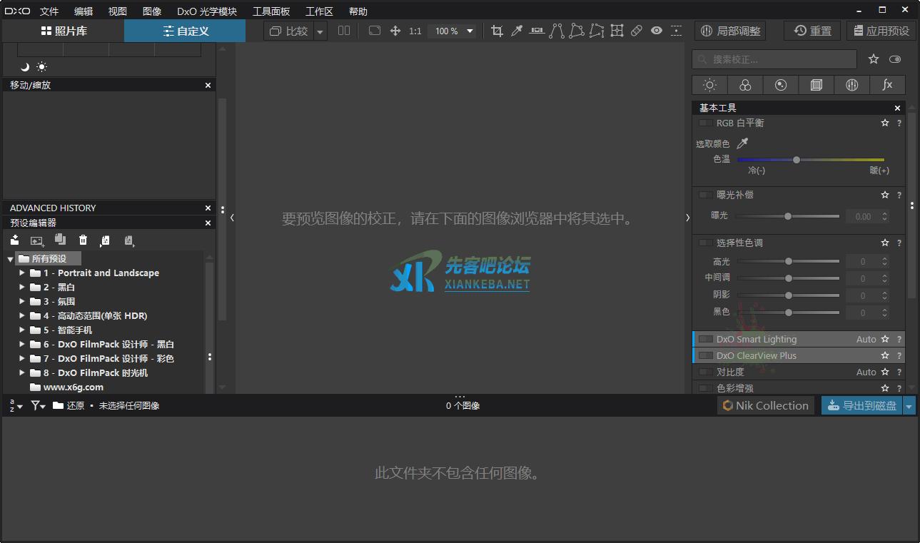Open the Color palette three-circles icon
920x543 pixels.
(x=745, y=85)
